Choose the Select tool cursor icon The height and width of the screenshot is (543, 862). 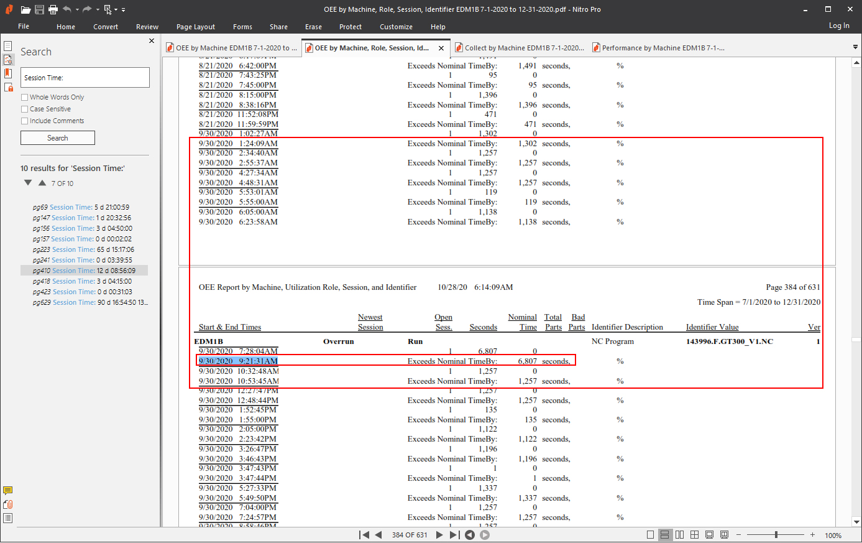pyautogui.click(x=108, y=9)
